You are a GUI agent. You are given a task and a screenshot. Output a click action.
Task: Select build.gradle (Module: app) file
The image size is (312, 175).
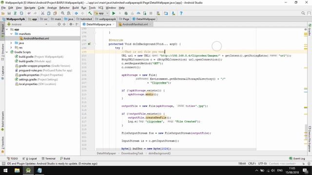click(33, 61)
